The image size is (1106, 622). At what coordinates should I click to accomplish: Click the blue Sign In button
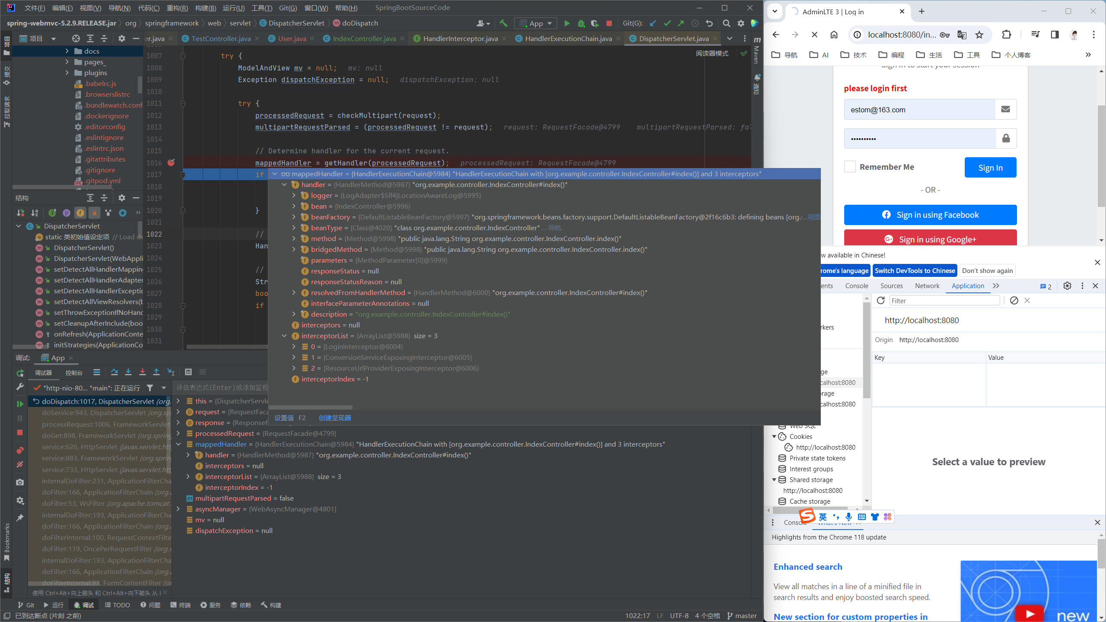pos(990,168)
